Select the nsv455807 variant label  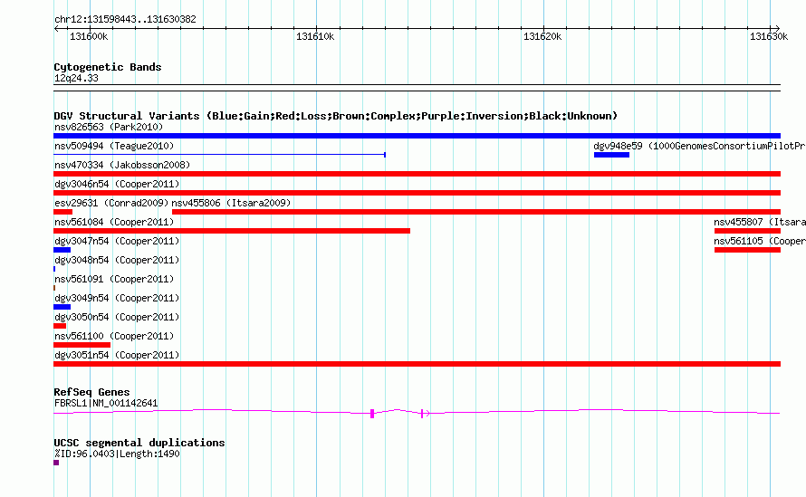click(760, 222)
